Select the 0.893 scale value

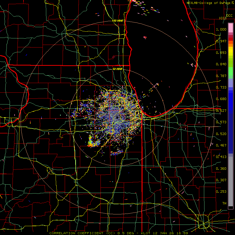click(x=221, y=52)
